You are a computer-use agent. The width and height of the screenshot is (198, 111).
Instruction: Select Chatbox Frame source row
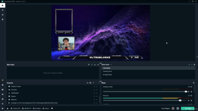coord(53,86)
